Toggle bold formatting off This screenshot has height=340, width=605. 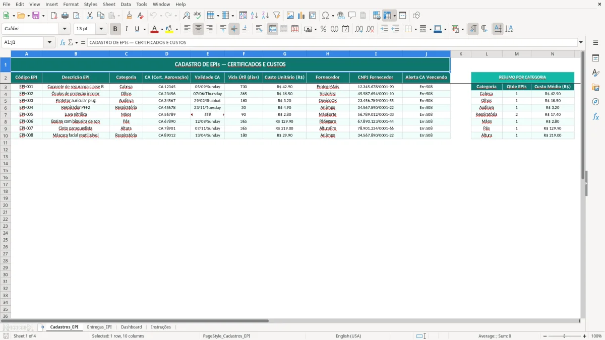(x=115, y=29)
